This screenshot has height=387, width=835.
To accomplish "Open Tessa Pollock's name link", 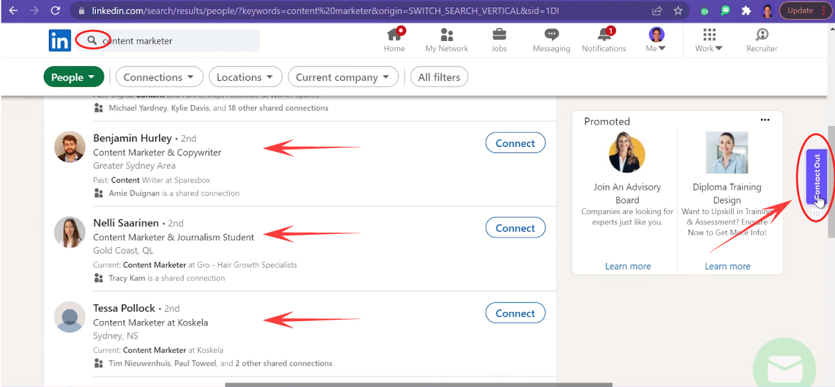I will tap(124, 308).
